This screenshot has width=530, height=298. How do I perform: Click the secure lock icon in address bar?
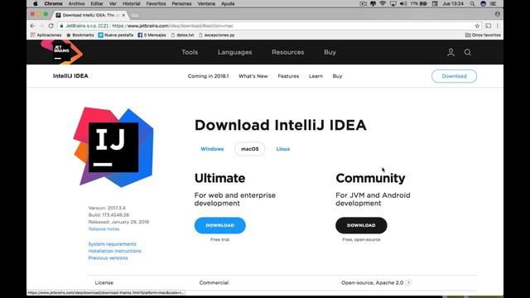61,26
